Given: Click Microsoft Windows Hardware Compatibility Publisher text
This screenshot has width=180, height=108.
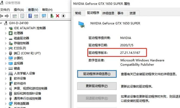Looking at the screenshot, I should click(142, 62).
